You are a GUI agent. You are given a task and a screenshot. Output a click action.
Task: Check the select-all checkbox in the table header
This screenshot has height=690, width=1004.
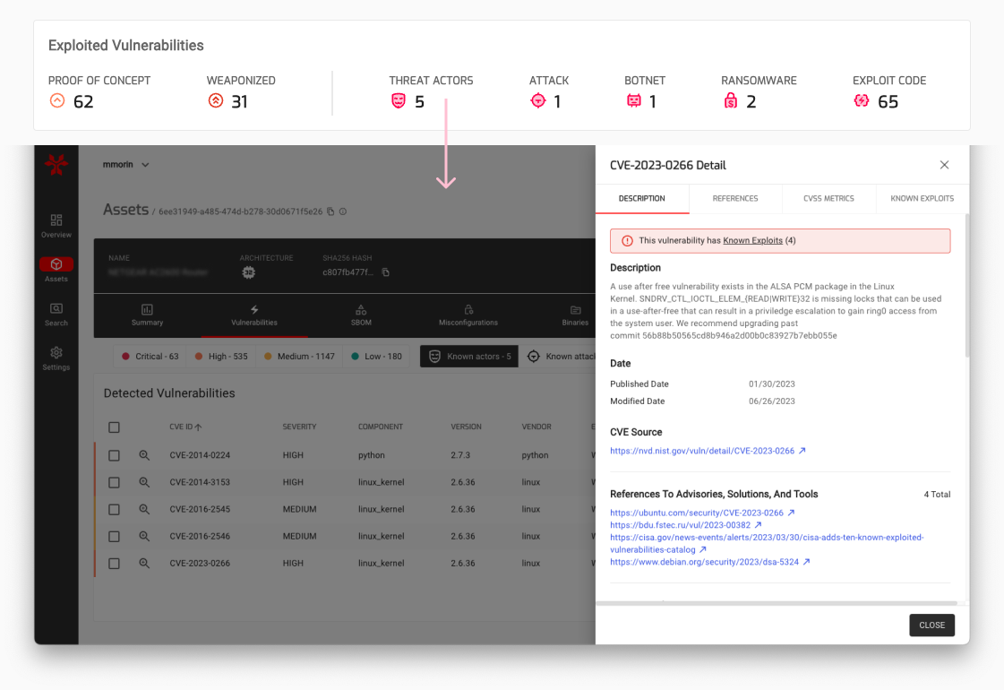pyautogui.click(x=114, y=427)
